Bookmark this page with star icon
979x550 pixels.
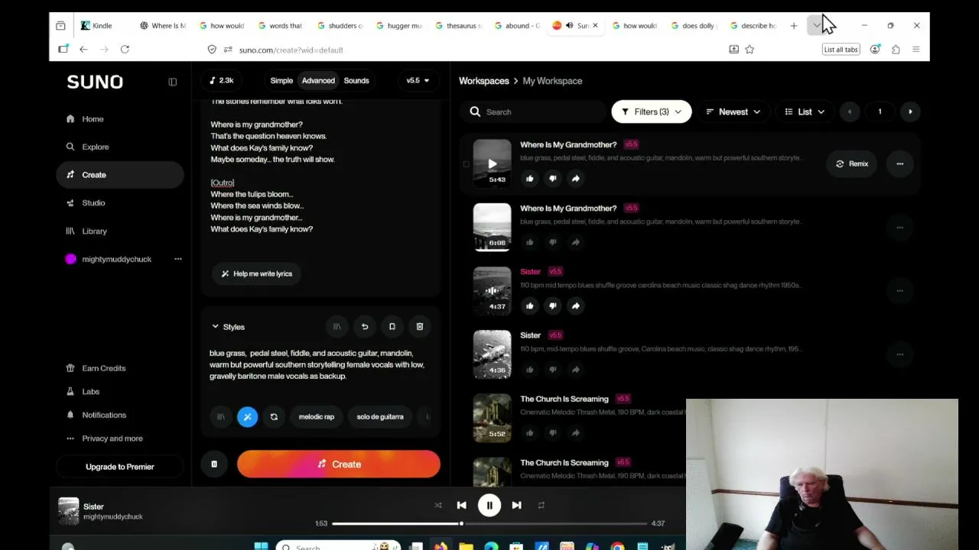(750, 50)
